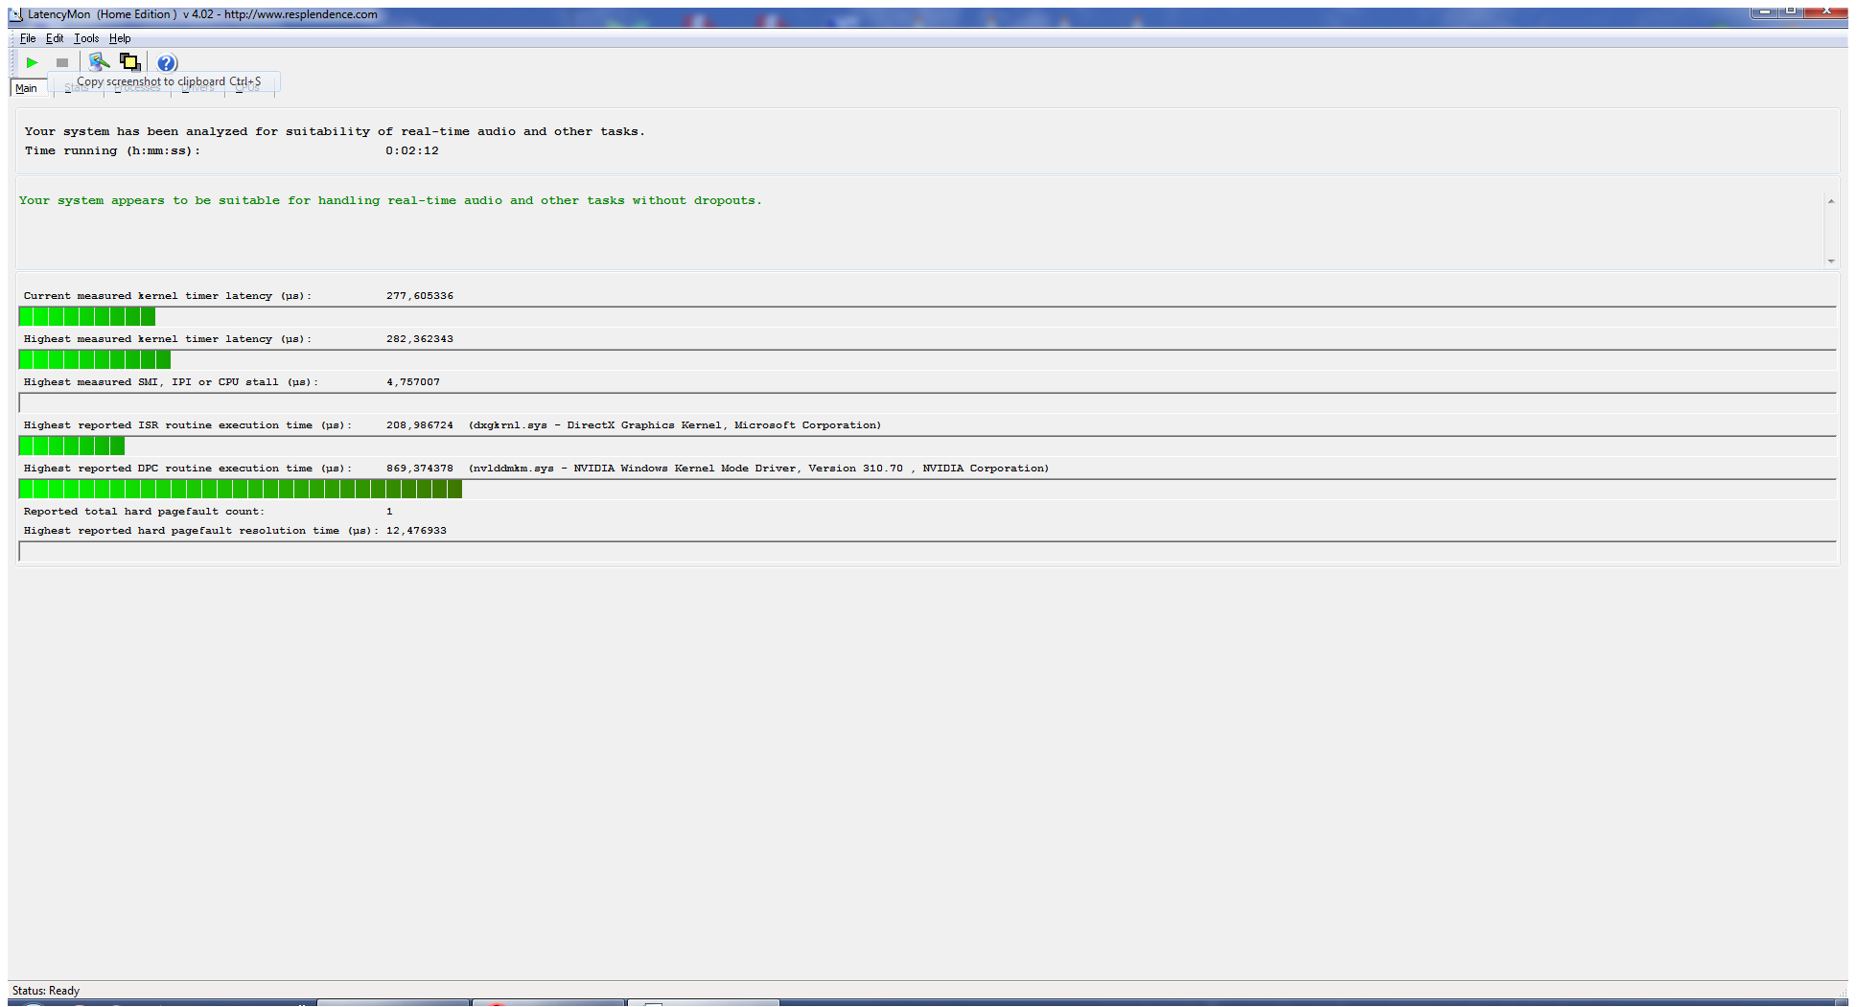Click the 'Reported total hard pagefault count' label

(x=144, y=512)
